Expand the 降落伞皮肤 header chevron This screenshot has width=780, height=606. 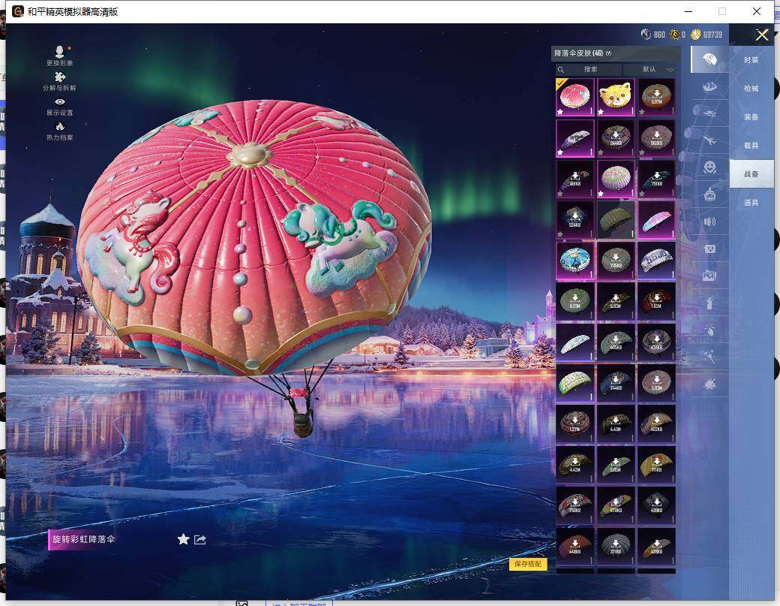pyautogui.click(x=609, y=53)
